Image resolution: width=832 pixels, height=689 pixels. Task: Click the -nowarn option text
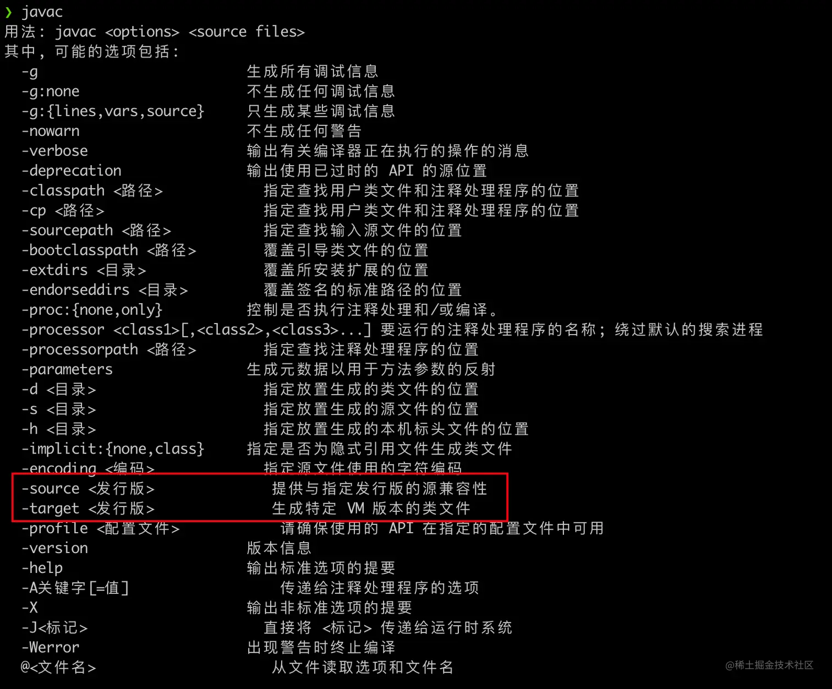[x=51, y=131]
